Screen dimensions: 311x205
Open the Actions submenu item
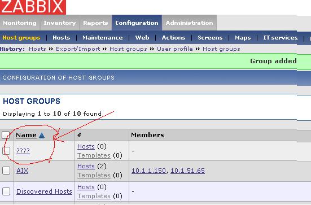click(x=173, y=37)
